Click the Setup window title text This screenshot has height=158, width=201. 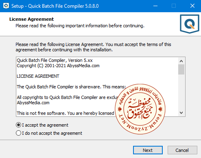55,6
